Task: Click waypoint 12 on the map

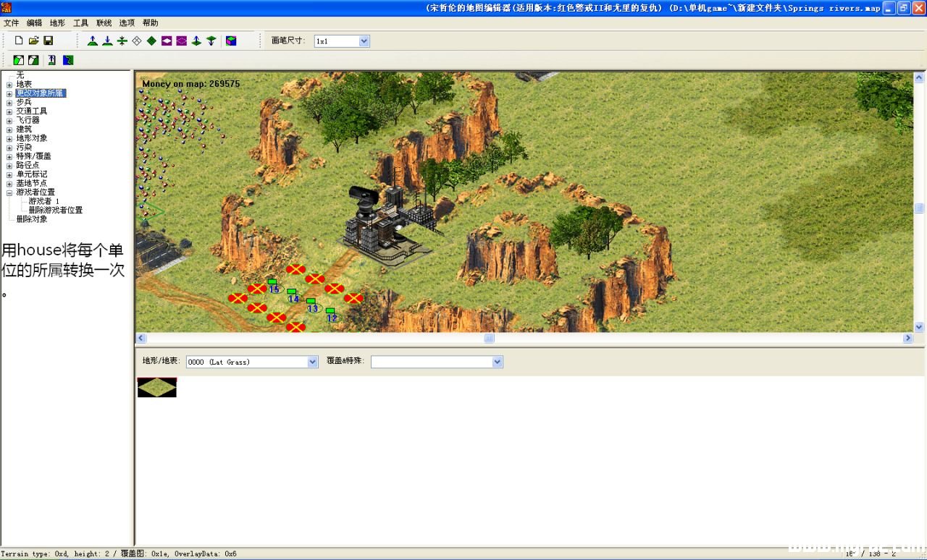Action: 332,315
